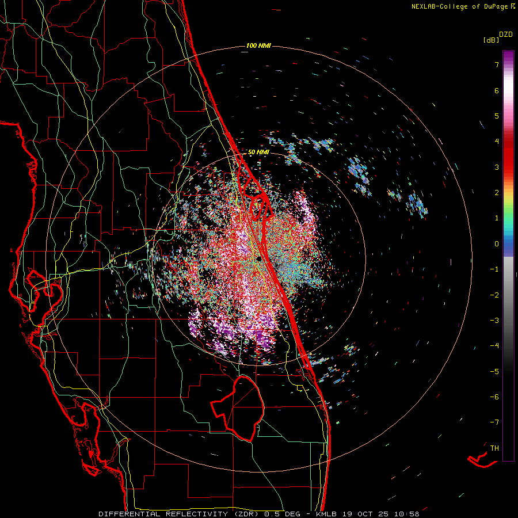Screen dimensions: 518x518
Task: Click the -2 value on the dB scale
Action: [494, 295]
